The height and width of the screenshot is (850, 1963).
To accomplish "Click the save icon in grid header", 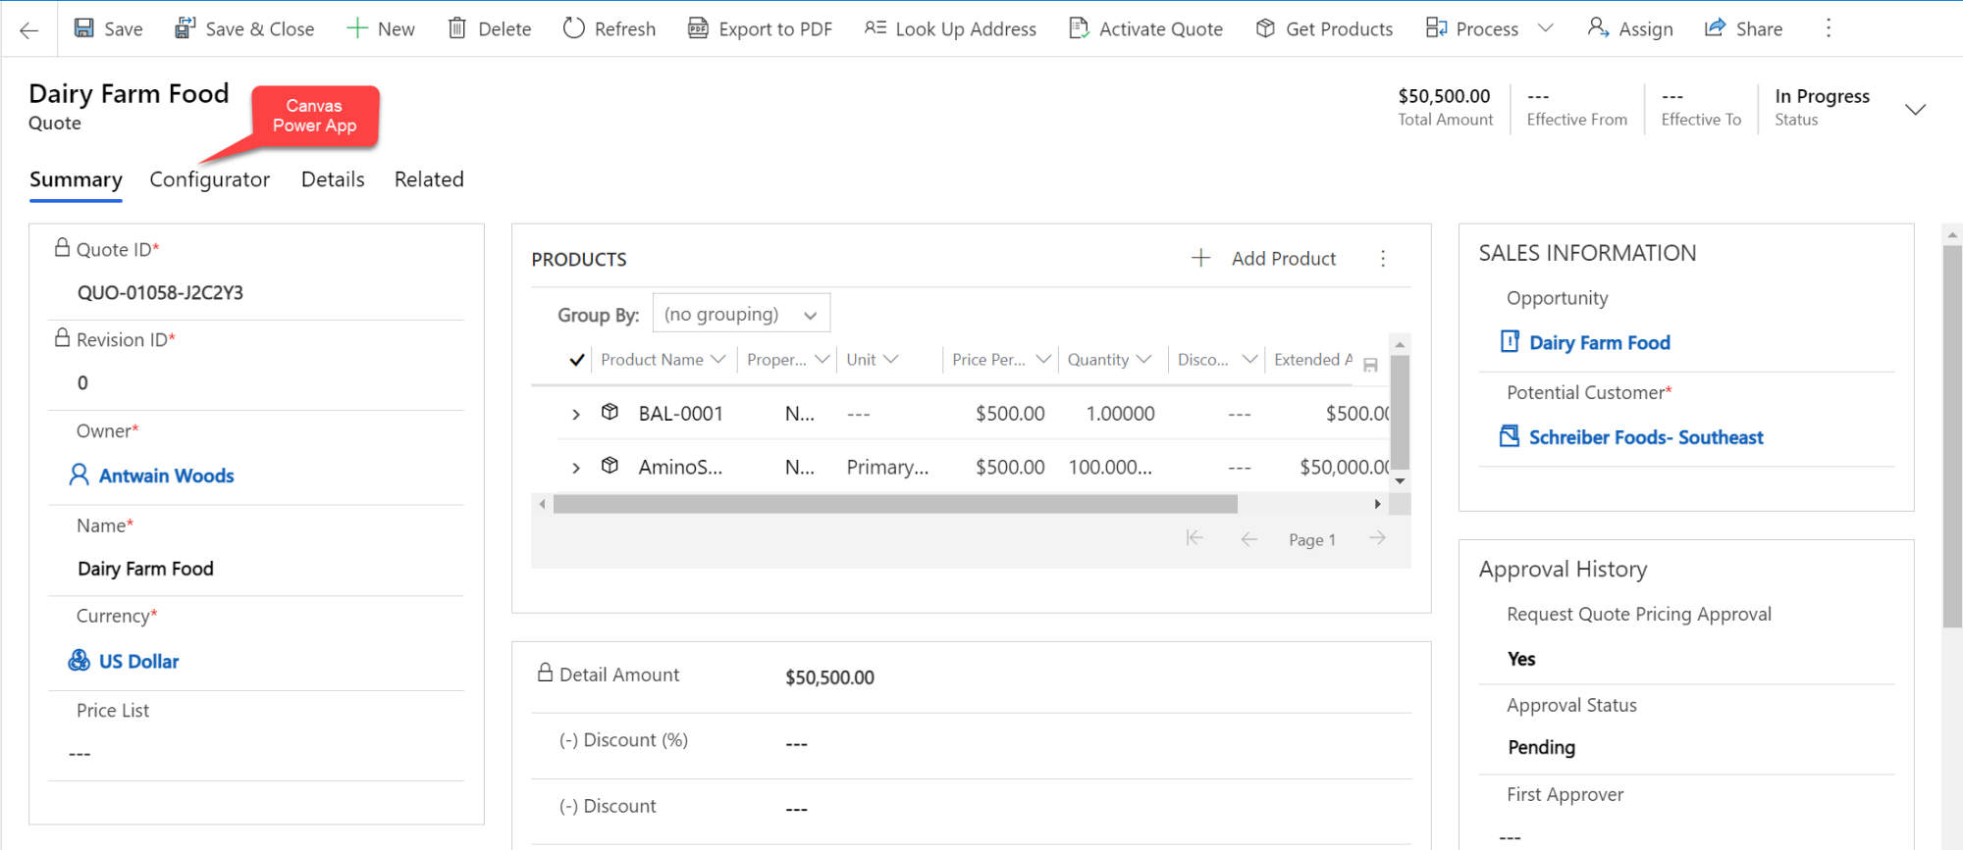I will (1370, 365).
